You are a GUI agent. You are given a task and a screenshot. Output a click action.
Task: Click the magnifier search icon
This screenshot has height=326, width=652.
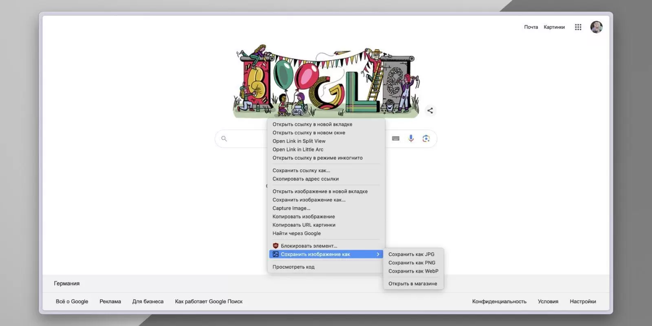[x=224, y=139]
